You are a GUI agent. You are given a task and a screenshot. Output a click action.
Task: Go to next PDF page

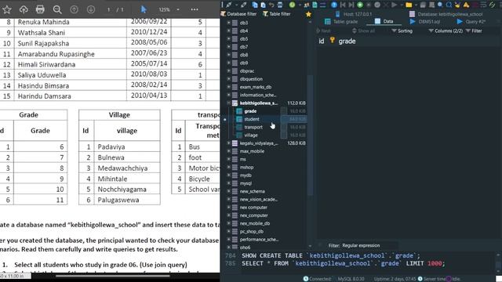[91, 9]
